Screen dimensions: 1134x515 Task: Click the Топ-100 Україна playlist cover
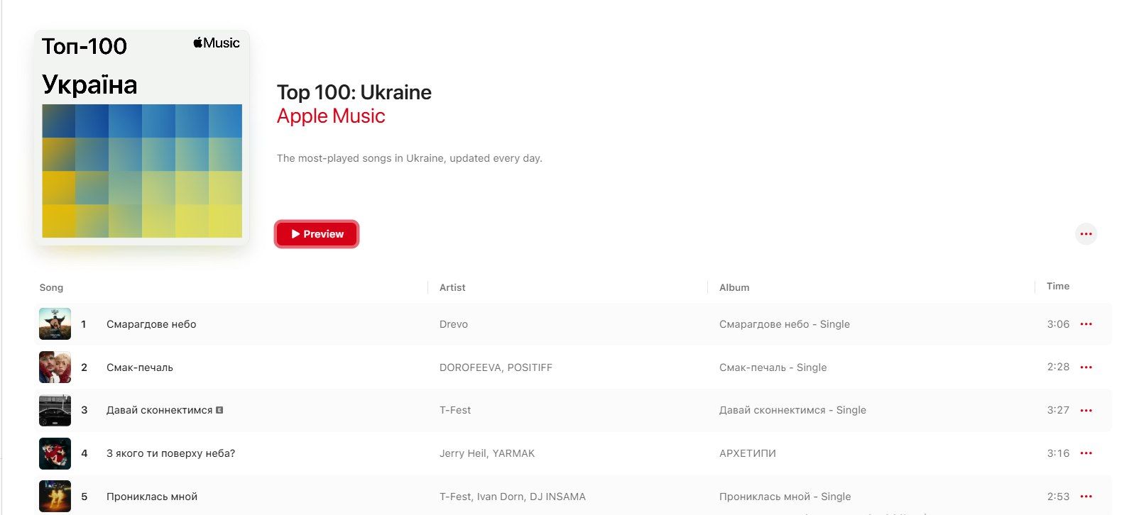coord(142,138)
